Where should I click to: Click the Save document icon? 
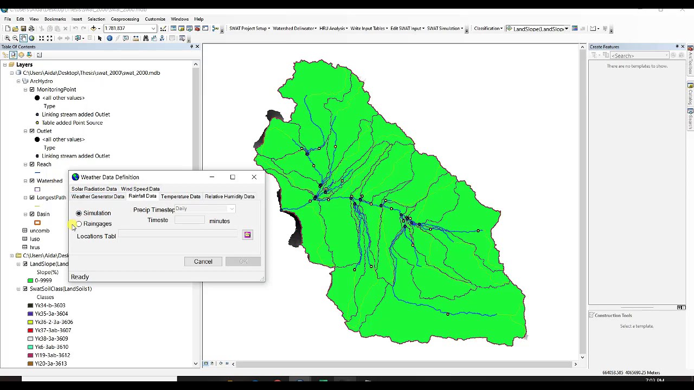click(x=23, y=28)
